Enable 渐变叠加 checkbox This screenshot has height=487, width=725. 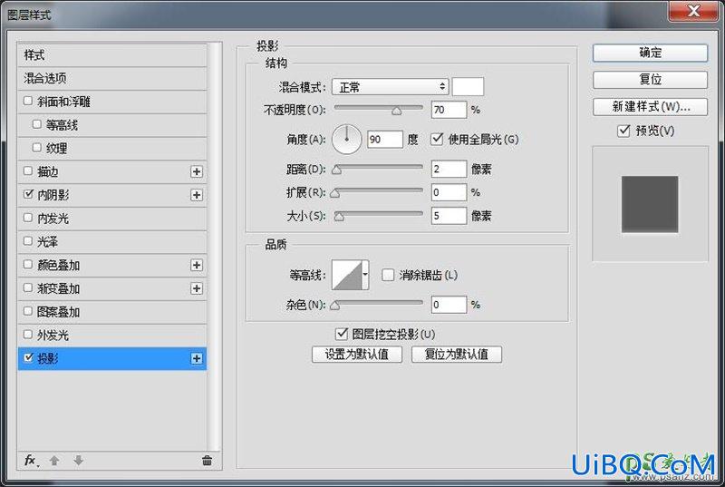(28, 287)
